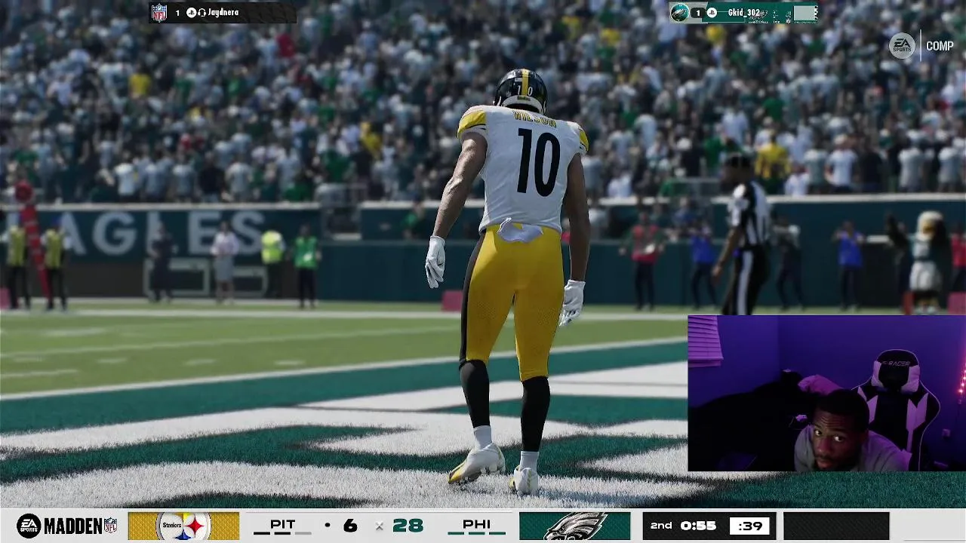Image resolution: width=966 pixels, height=543 pixels.
Task: Click the EA Sports logo near COMP
Action: [x=902, y=46]
